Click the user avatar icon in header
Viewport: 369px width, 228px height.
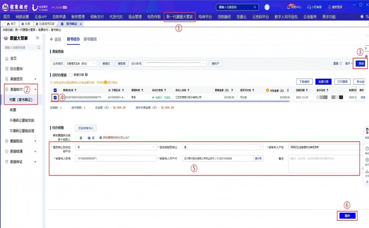pos(267,7)
